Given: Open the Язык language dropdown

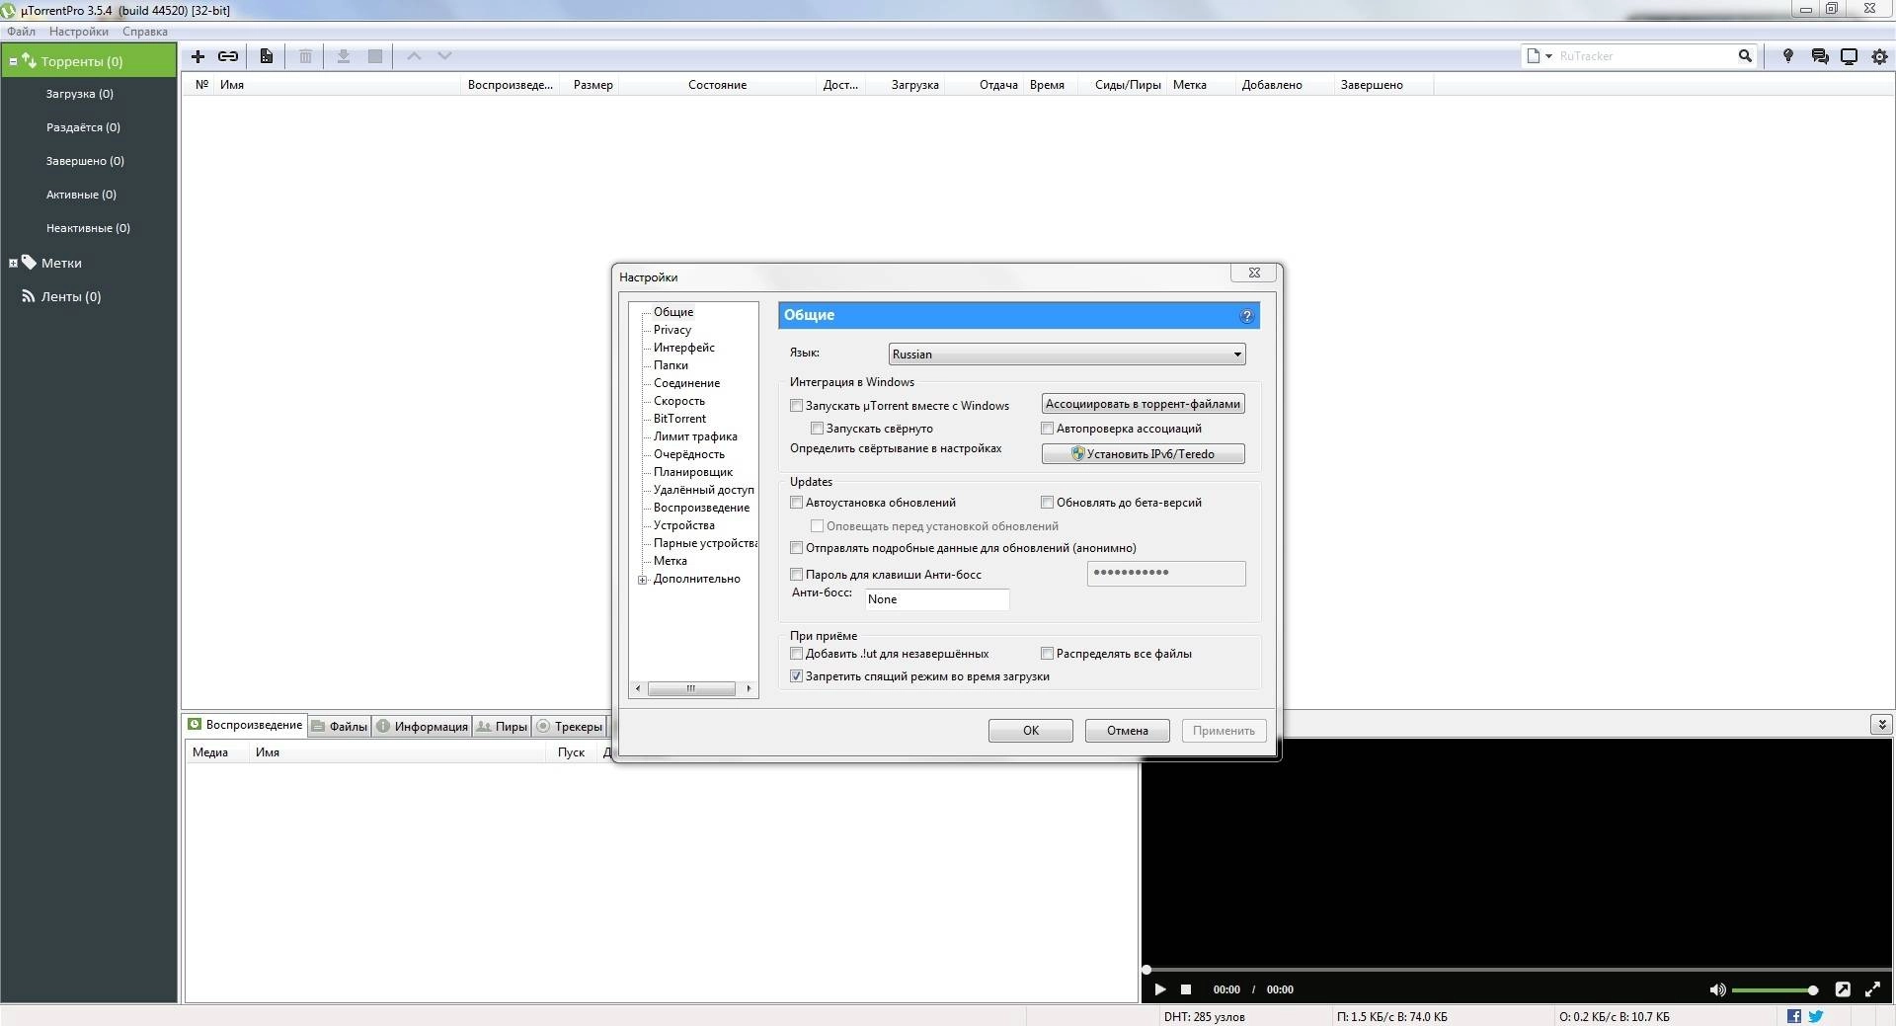Looking at the screenshot, I should pos(1066,355).
